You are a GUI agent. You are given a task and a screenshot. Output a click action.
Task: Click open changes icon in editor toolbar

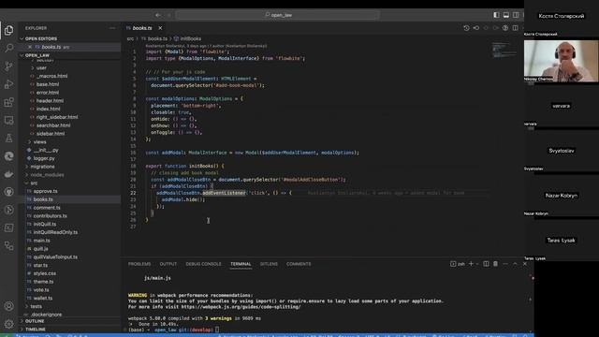[476, 28]
